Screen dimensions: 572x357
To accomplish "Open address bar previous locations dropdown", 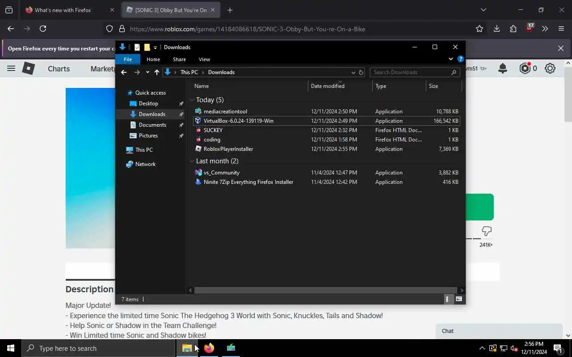I will pos(353,72).
